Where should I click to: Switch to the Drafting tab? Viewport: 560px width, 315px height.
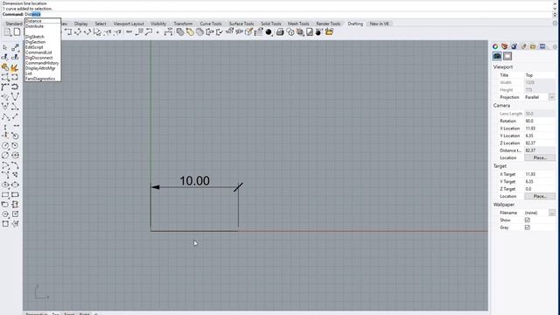[x=355, y=24]
